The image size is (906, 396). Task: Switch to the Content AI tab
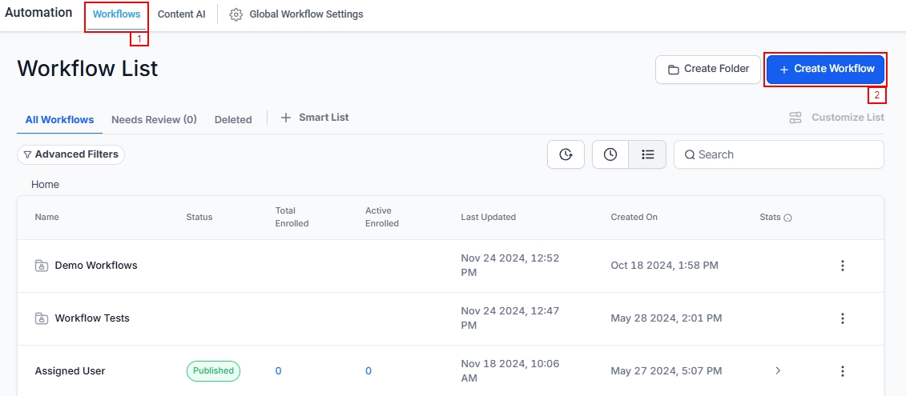(x=181, y=14)
